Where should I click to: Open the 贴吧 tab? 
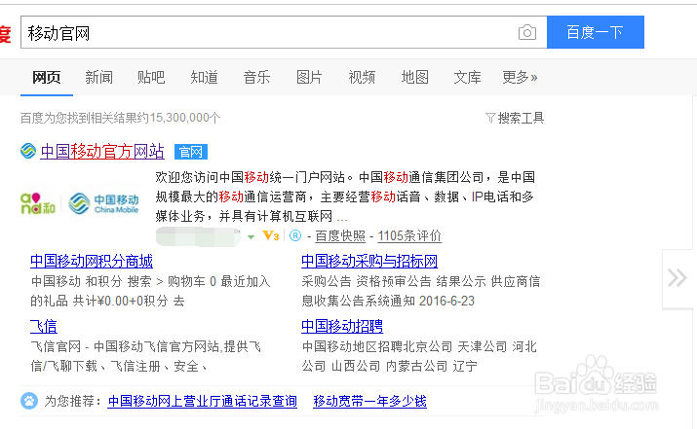[x=151, y=78]
